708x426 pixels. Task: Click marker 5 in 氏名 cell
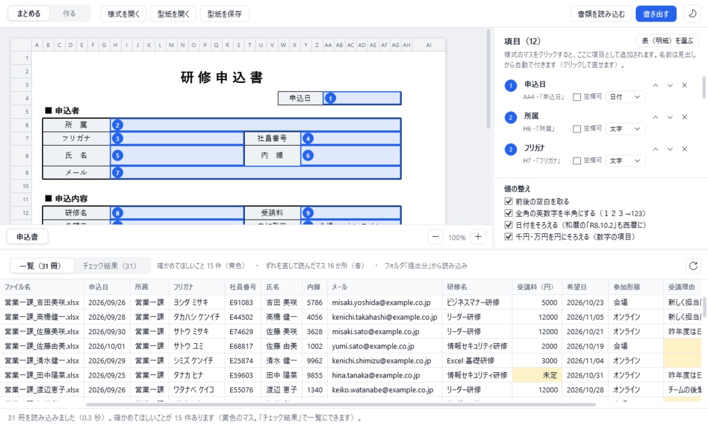tap(118, 155)
